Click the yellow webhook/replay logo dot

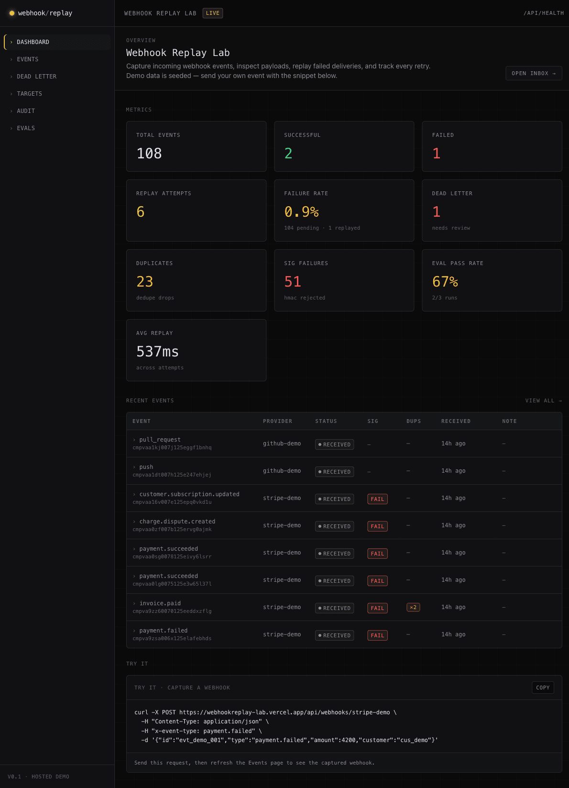pyautogui.click(x=12, y=13)
